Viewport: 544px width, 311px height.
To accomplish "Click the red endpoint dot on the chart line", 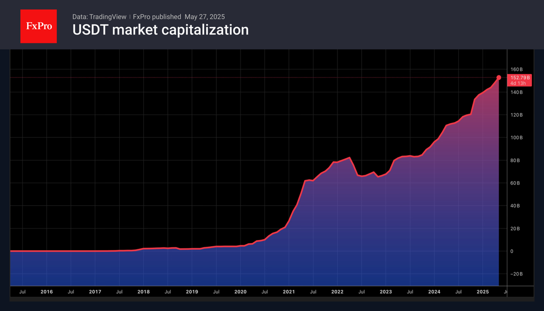I will 499,77.
